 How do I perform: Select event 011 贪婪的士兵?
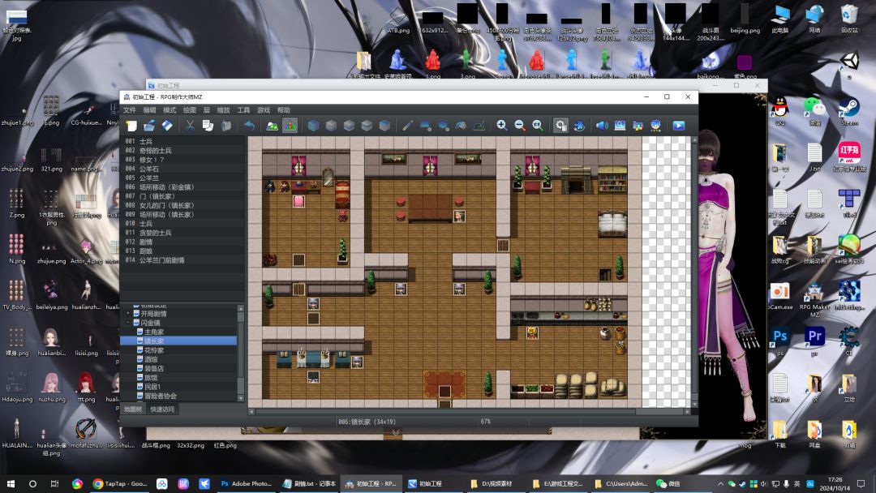(183, 233)
